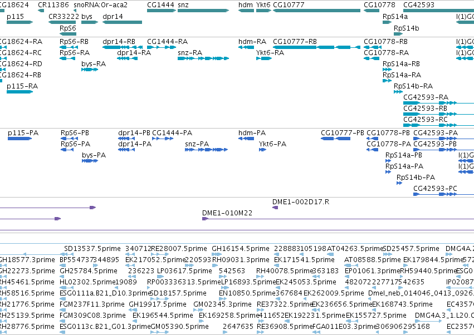Click the snz gene feature
474x335 pixels.
[x=203, y=11]
